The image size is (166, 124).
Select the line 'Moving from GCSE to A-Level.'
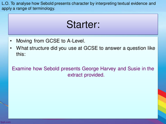coord(50,41)
